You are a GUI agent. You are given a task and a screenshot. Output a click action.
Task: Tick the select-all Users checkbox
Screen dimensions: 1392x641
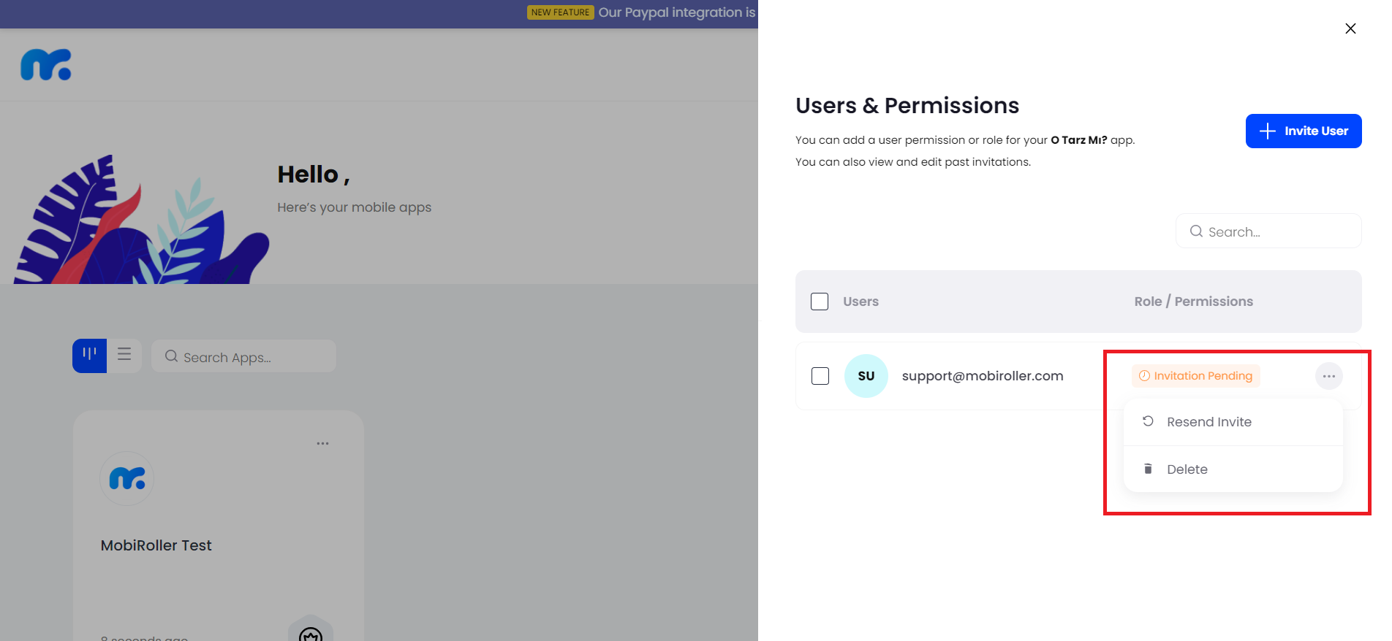pos(820,302)
